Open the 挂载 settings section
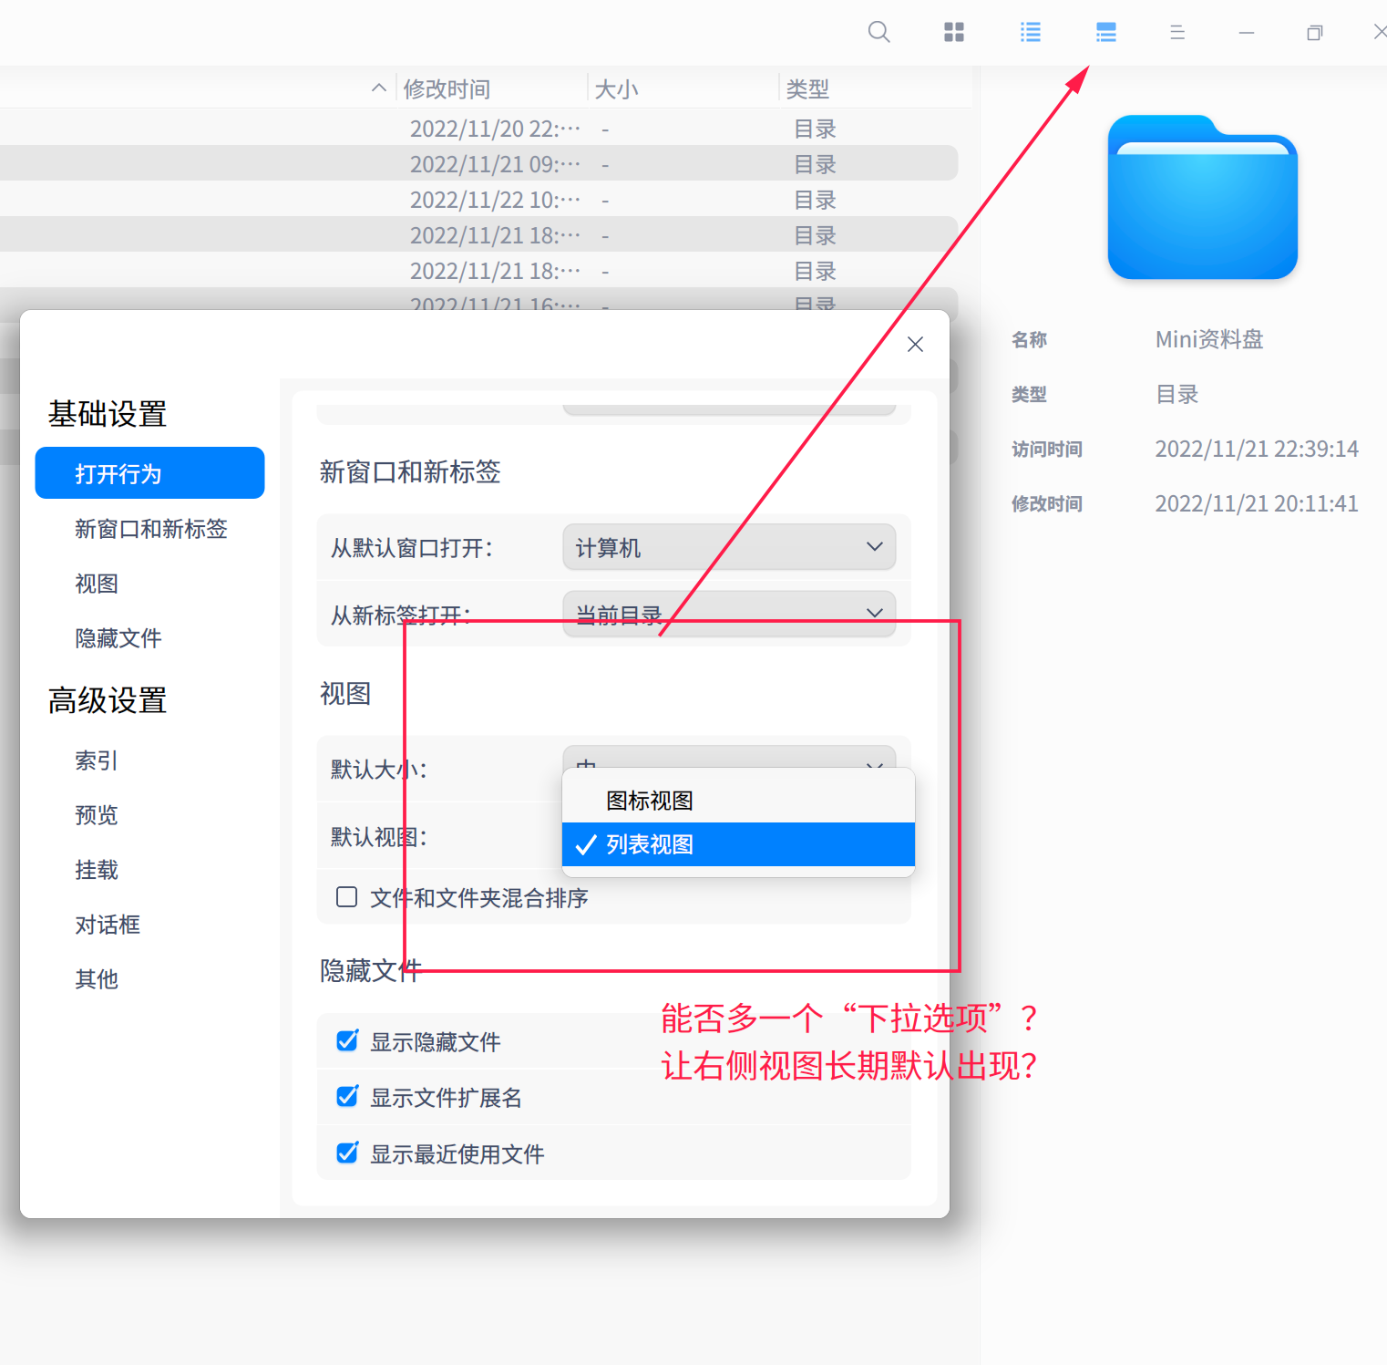This screenshot has width=1387, height=1365. 96,870
